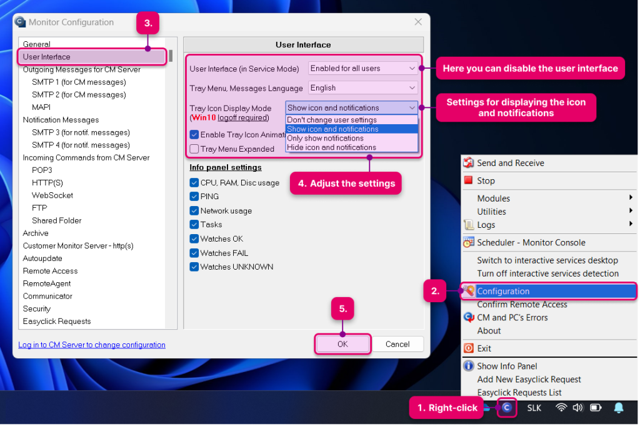Select Easyclick Requests tree item
Viewport: 640px width, 427px height.
click(57, 322)
